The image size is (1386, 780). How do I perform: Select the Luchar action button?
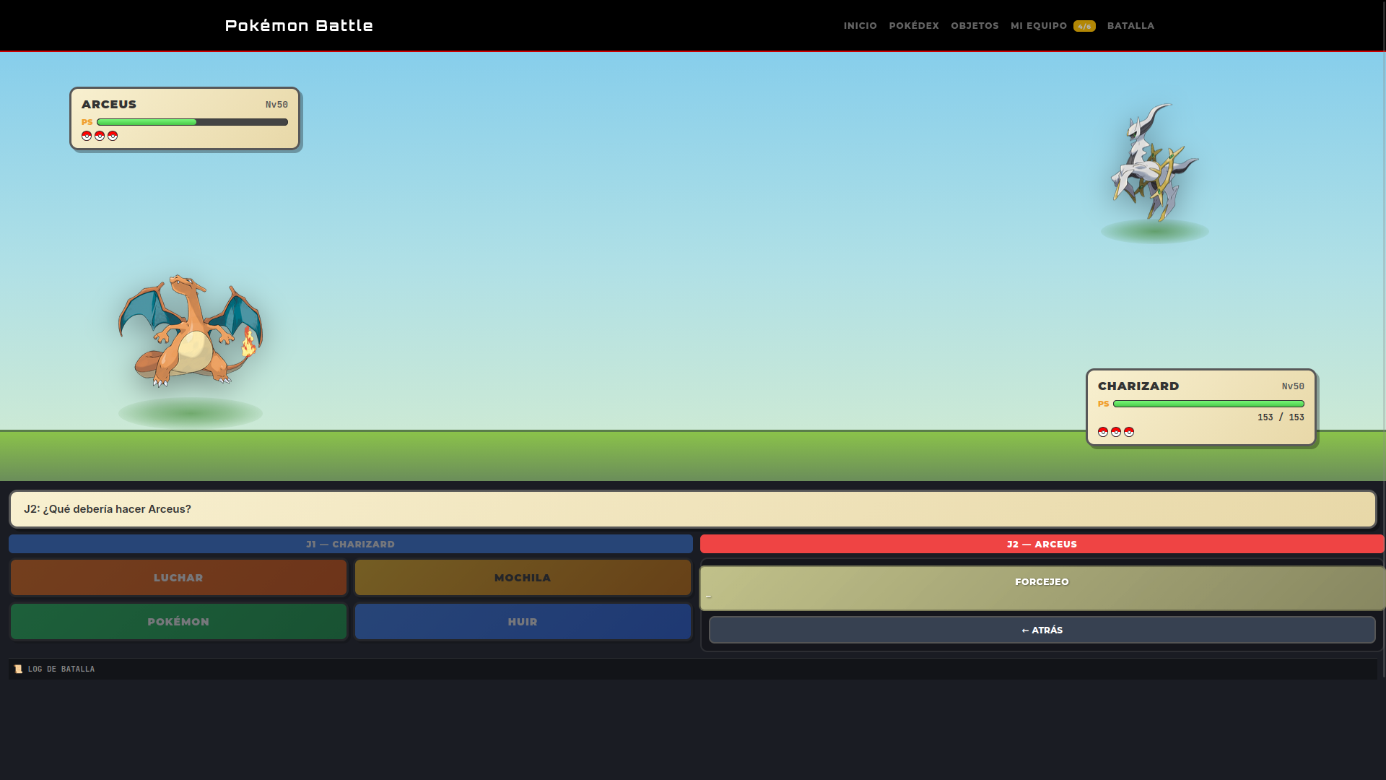178,578
